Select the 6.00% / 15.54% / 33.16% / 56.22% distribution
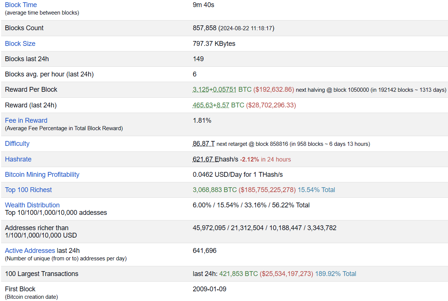Image resolution: width=448 pixels, height=301 pixels. click(x=251, y=205)
